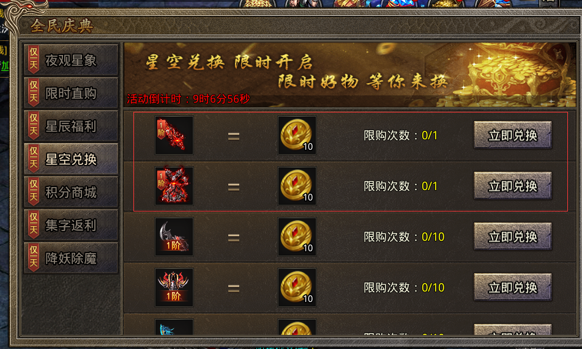
Task: Click the gold coin icon in second row
Action: pyautogui.click(x=297, y=186)
